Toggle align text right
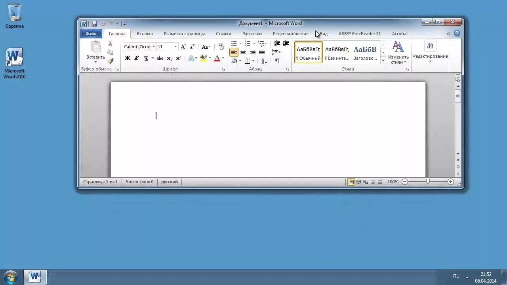Image resolution: width=507 pixels, height=285 pixels. click(252, 52)
